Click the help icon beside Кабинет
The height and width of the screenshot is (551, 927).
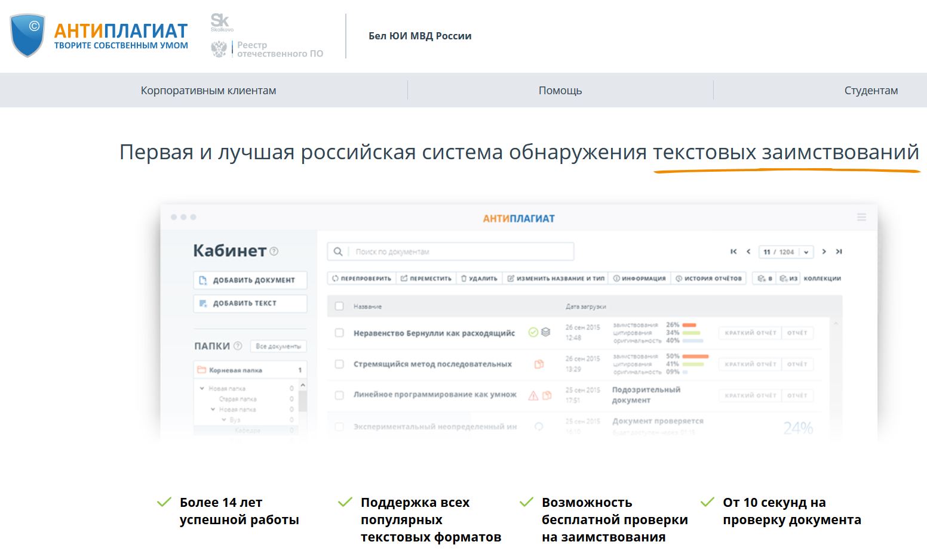(274, 252)
